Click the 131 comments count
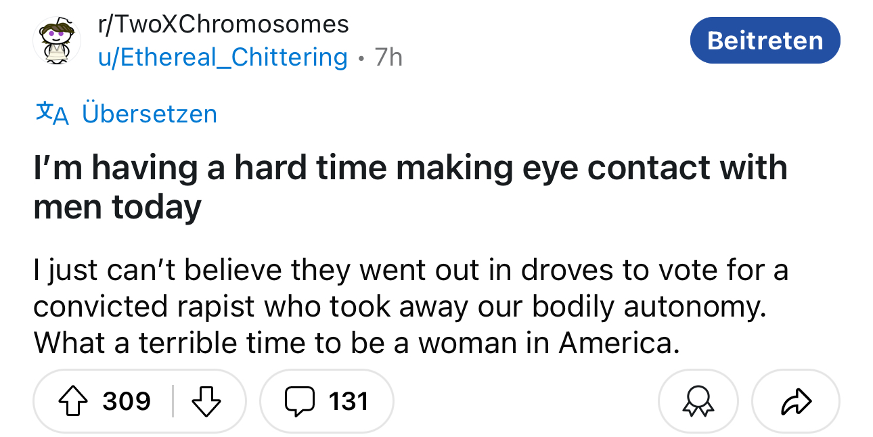Screen dimensions: 873x437 (x=349, y=401)
